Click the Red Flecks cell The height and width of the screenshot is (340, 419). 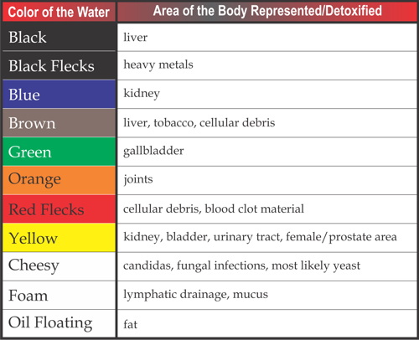click(x=59, y=209)
